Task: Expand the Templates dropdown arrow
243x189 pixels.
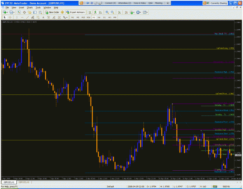Action: coord(147,12)
